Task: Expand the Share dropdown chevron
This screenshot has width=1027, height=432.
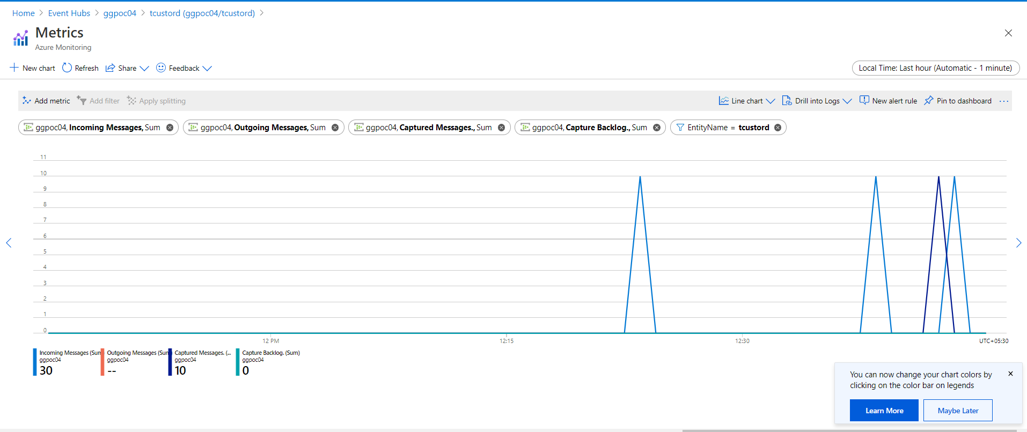Action: 144,69
